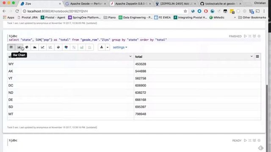The image size is (271, 152).
Task: Download query result data icon
Action: (102, 47)
